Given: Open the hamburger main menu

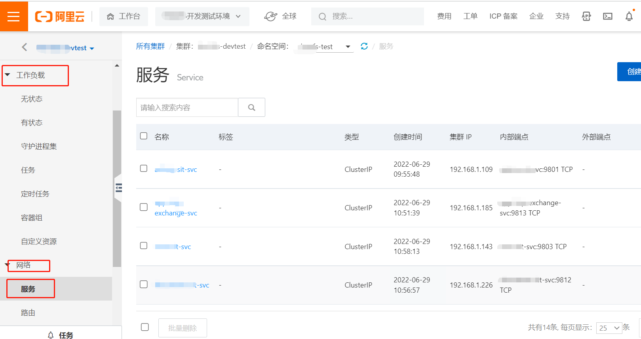Looking at the screenshot, I should (14, 16).
